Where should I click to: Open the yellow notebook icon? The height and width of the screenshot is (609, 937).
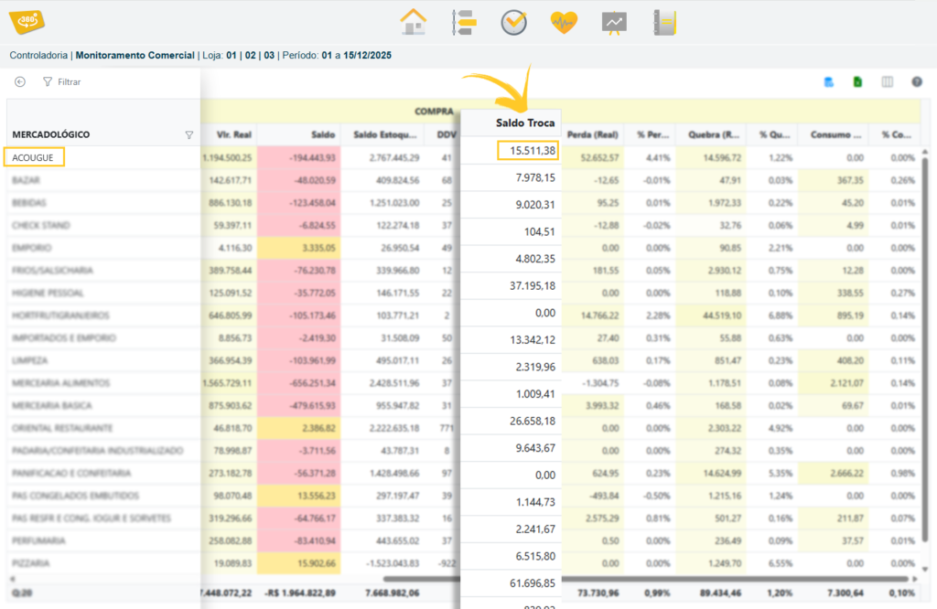pos(663,22)
